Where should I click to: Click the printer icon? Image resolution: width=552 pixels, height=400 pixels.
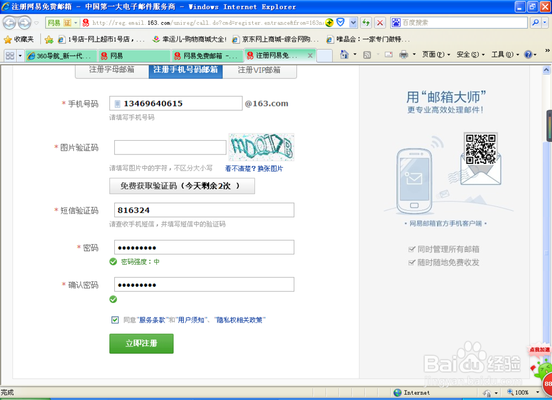click(404, 55)
